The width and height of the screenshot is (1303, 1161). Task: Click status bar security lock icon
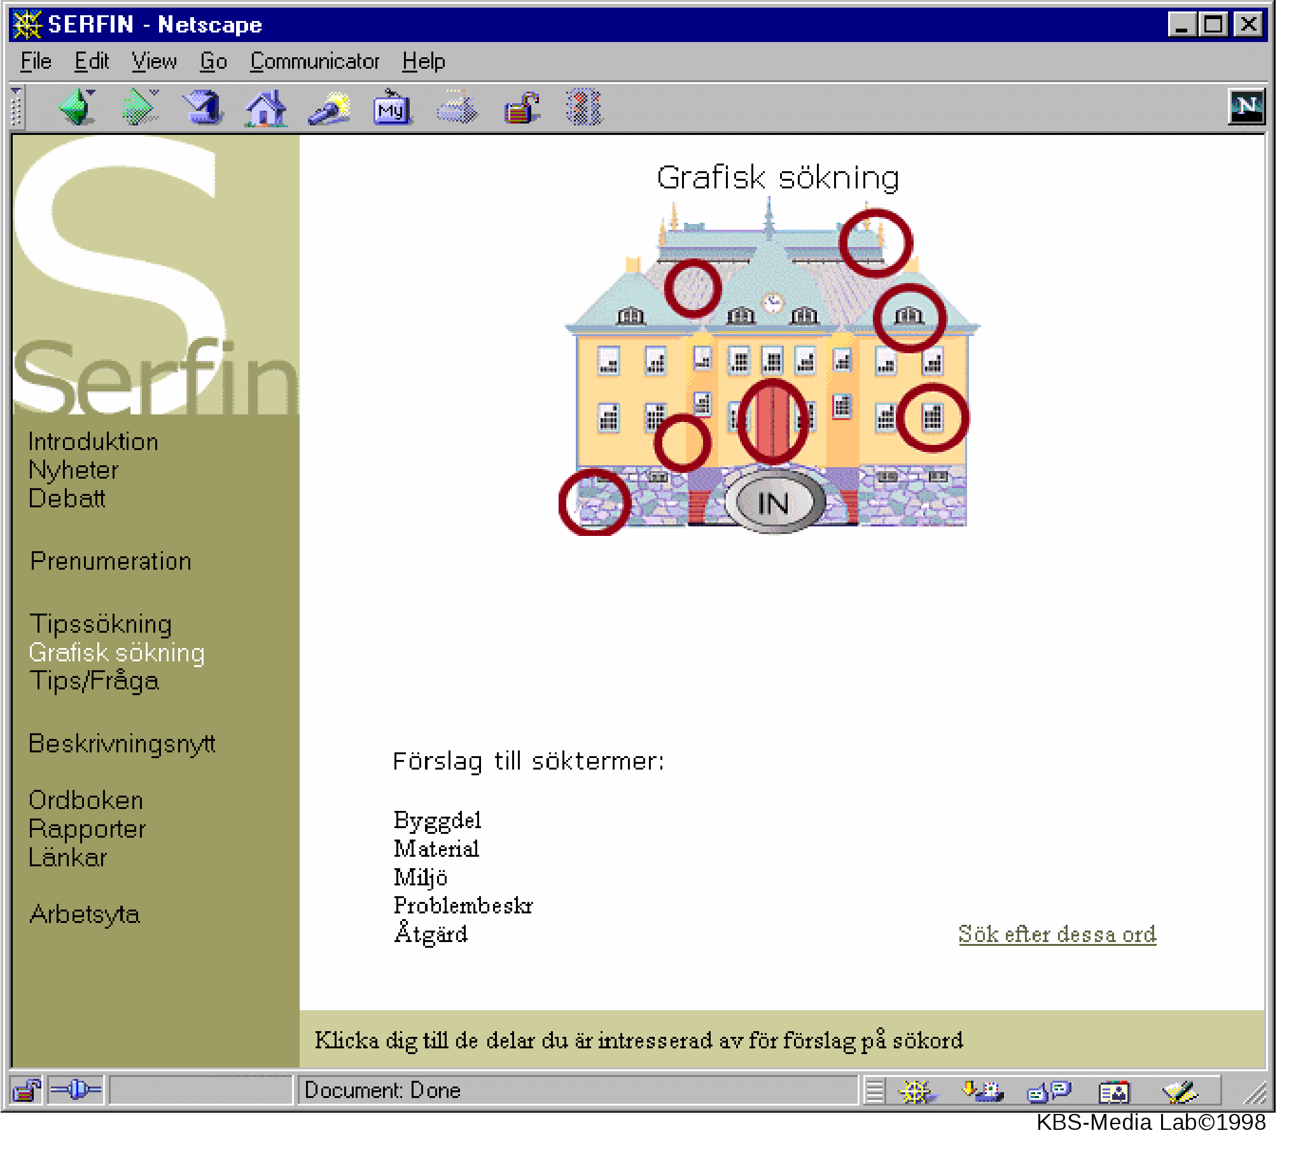coord(27,1092)
